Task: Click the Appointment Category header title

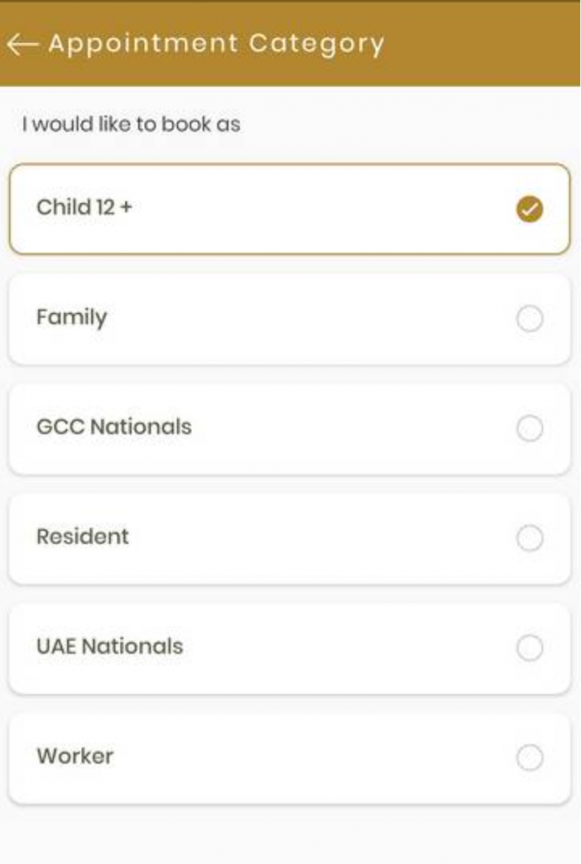Action: click(x=216, y=44)
